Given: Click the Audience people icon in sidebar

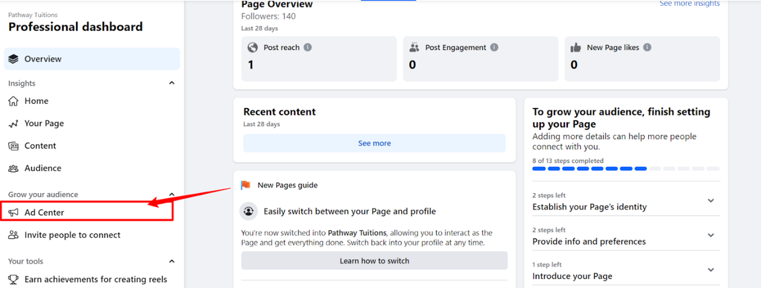Looking at the screenshot, I should (14, 168).
